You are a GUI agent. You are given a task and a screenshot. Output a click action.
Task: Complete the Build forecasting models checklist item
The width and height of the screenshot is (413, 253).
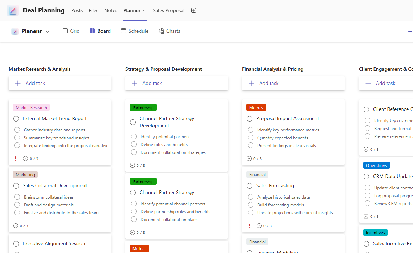tap(251, 205)
